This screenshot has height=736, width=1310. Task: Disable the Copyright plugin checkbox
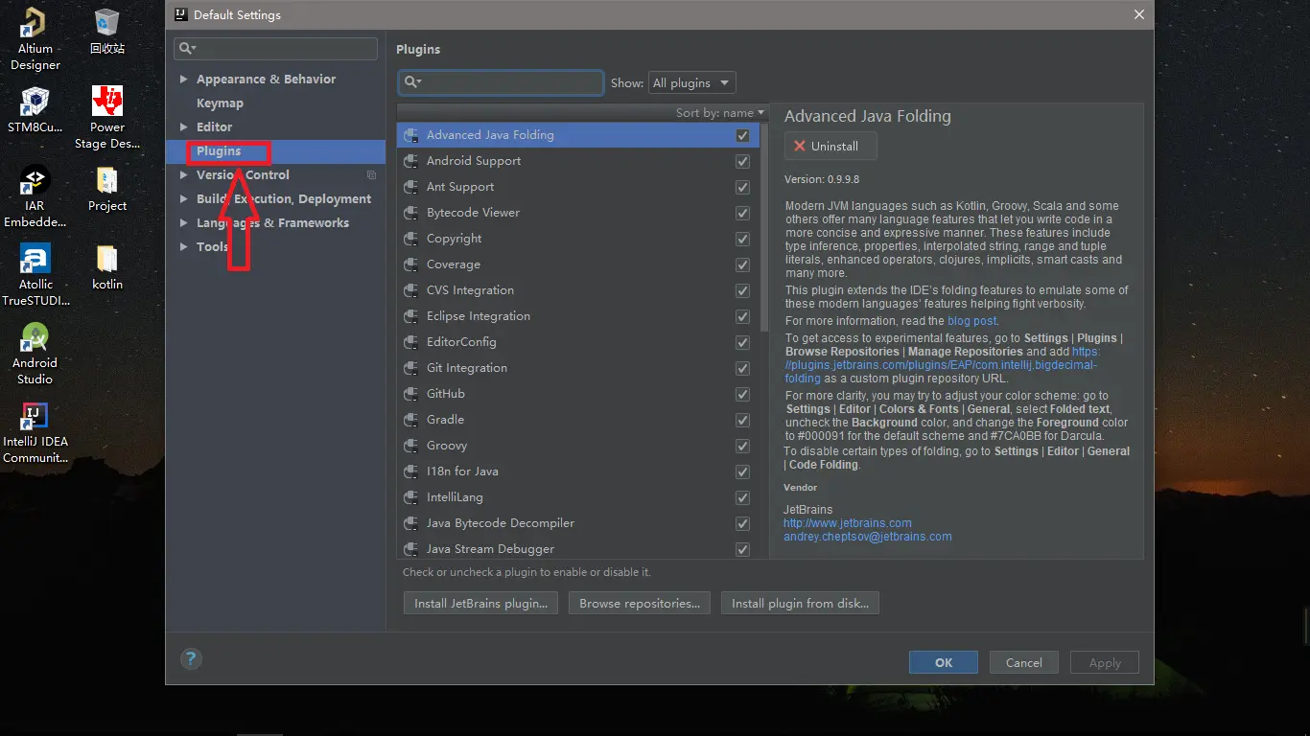click(742, 239)
